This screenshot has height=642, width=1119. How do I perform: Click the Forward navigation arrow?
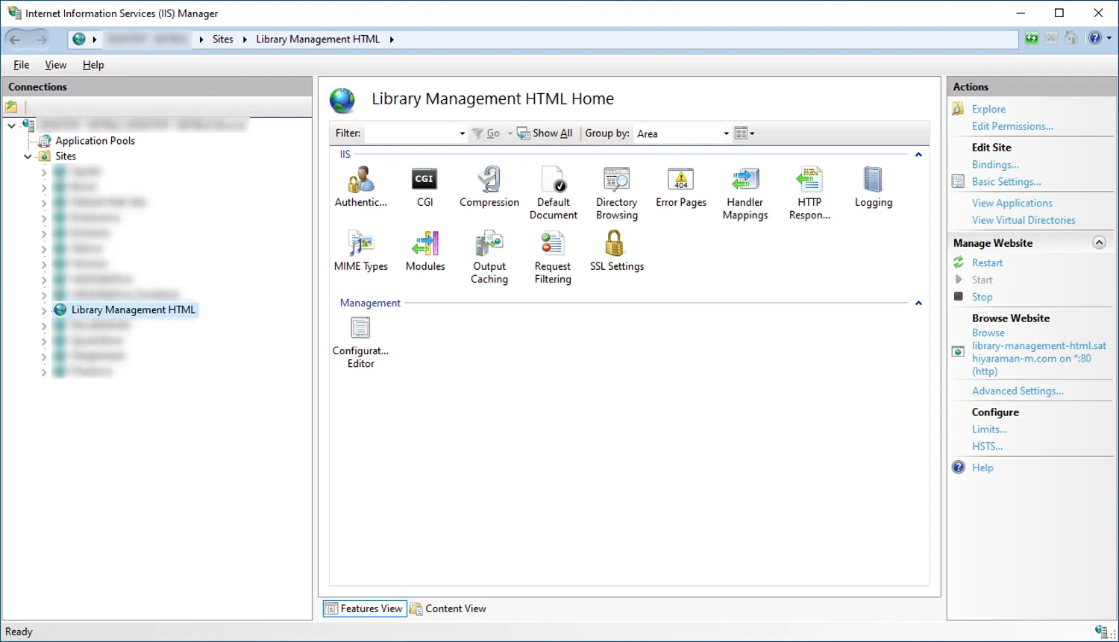(40, 40)
